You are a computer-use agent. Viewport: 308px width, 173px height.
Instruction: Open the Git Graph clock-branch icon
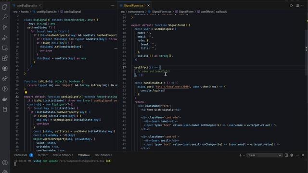5,89
